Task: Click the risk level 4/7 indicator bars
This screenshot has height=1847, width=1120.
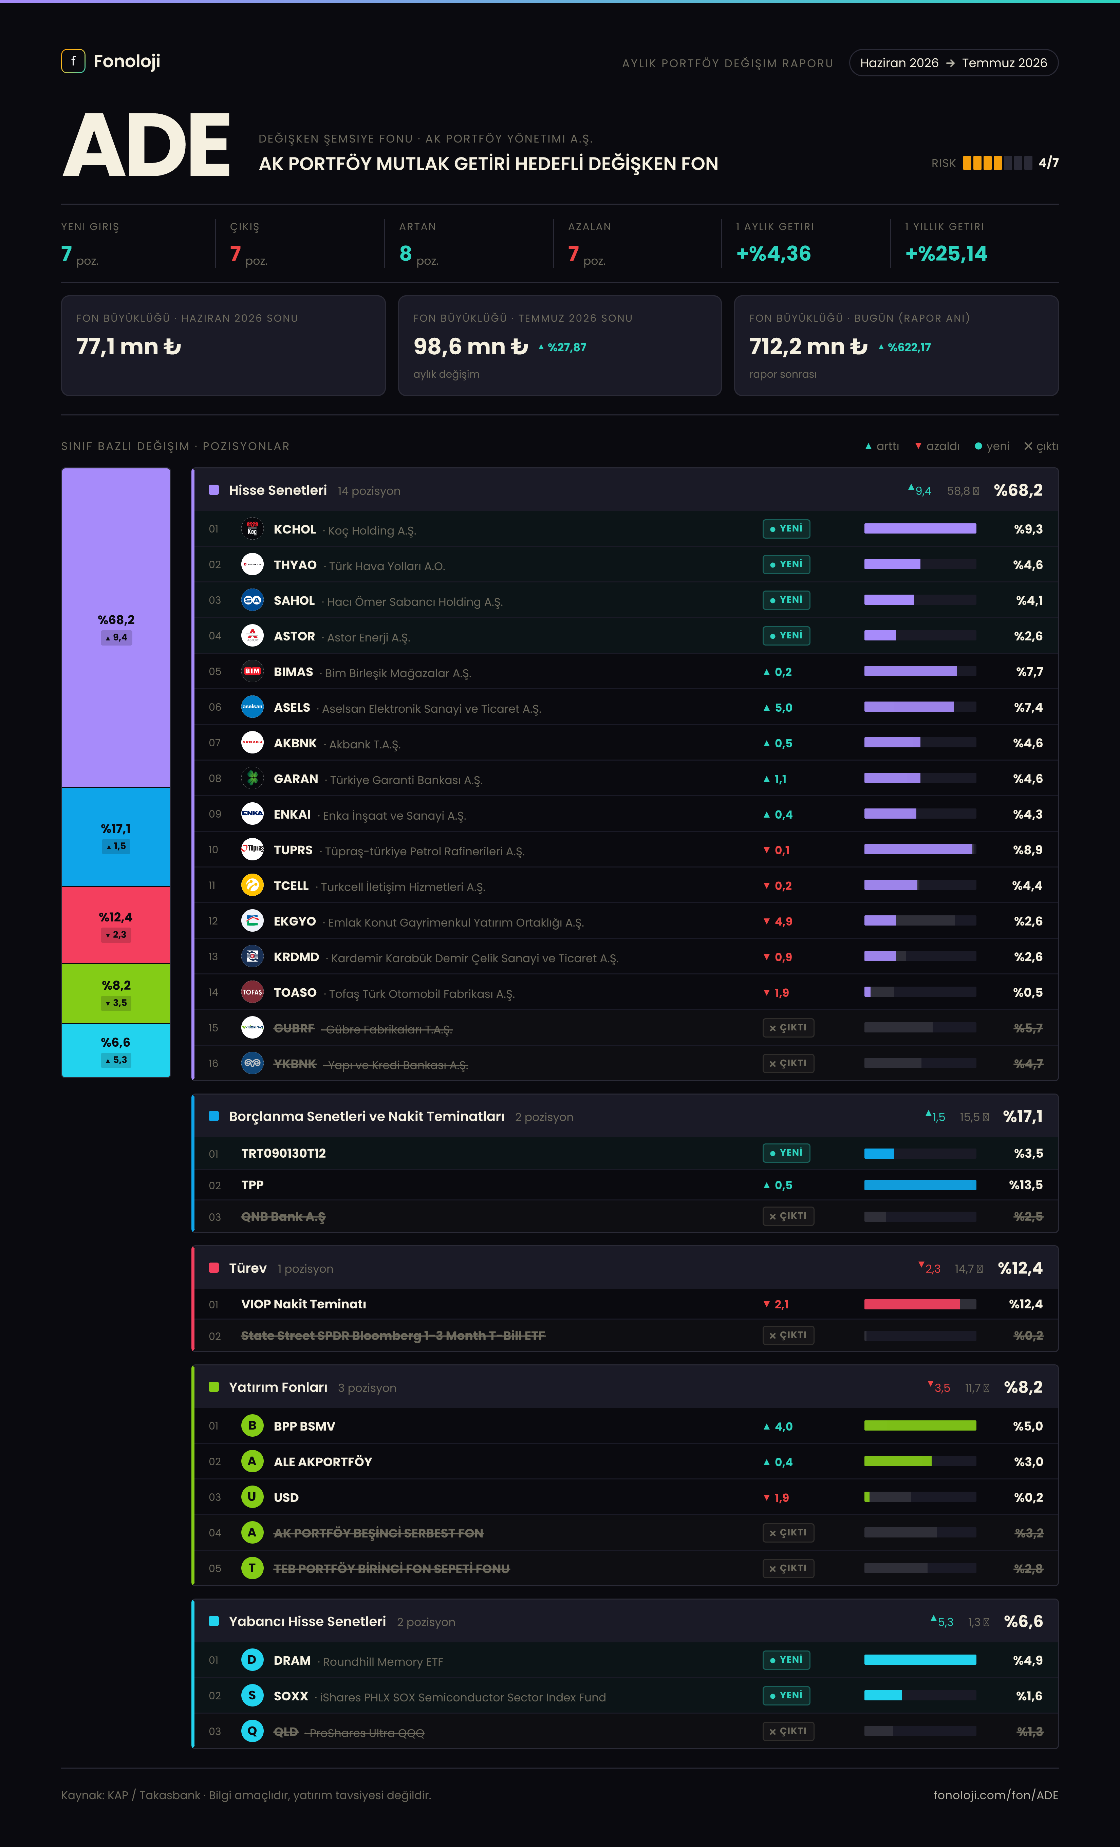Action: tap(997, 163)
